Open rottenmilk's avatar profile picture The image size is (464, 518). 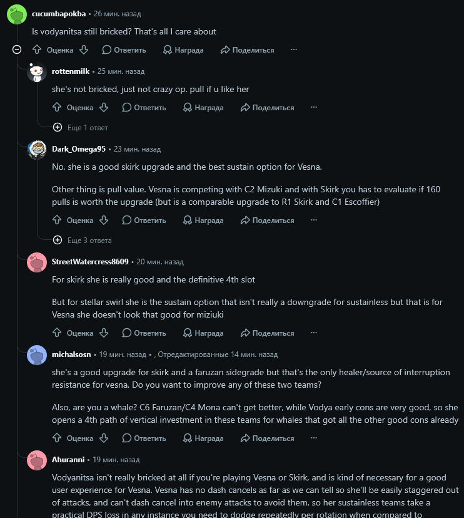pyautogui.click(x=37, y=72)
